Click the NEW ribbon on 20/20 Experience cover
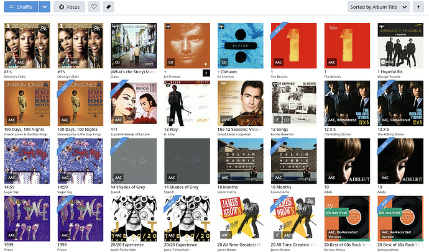Screen dimensions: 429x252 [x=172, y=203]
